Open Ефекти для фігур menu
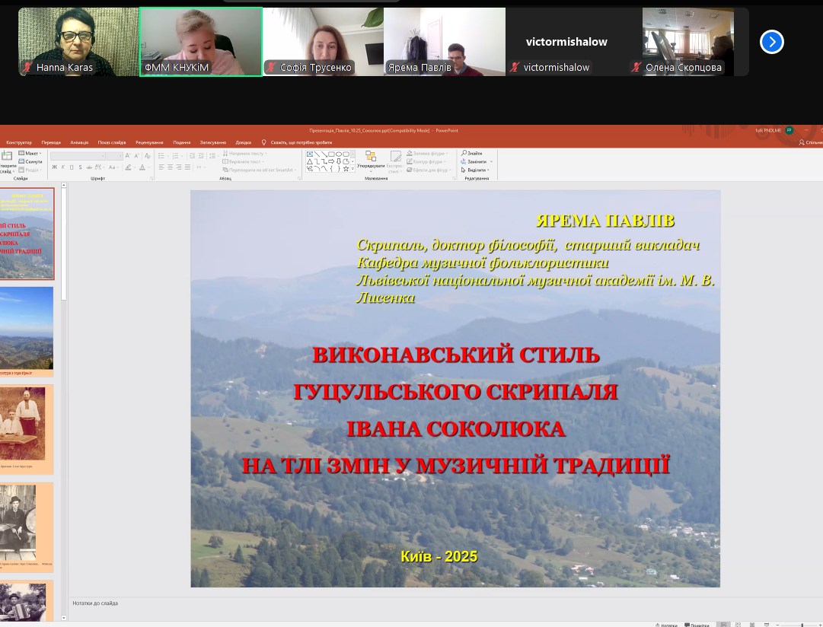 point(429,170)
